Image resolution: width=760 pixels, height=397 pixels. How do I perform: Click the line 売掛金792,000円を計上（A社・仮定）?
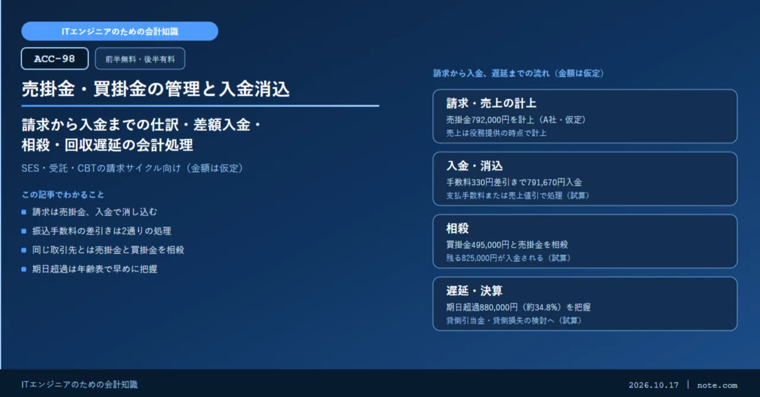(x=516, y=120)
